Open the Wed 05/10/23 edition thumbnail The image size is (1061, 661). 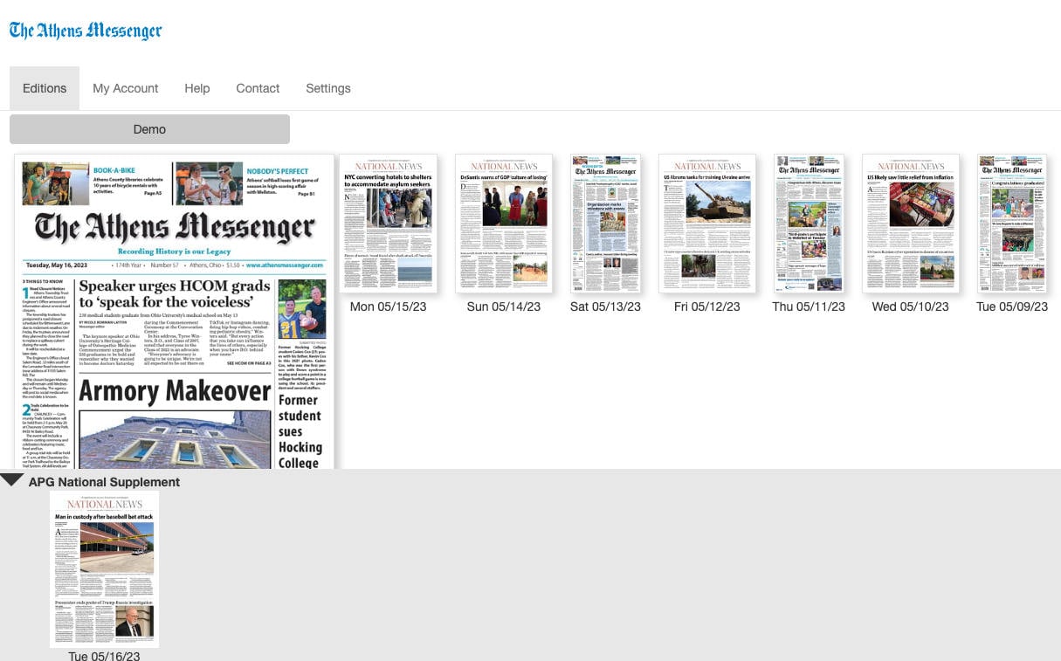(x=910, y=224)
